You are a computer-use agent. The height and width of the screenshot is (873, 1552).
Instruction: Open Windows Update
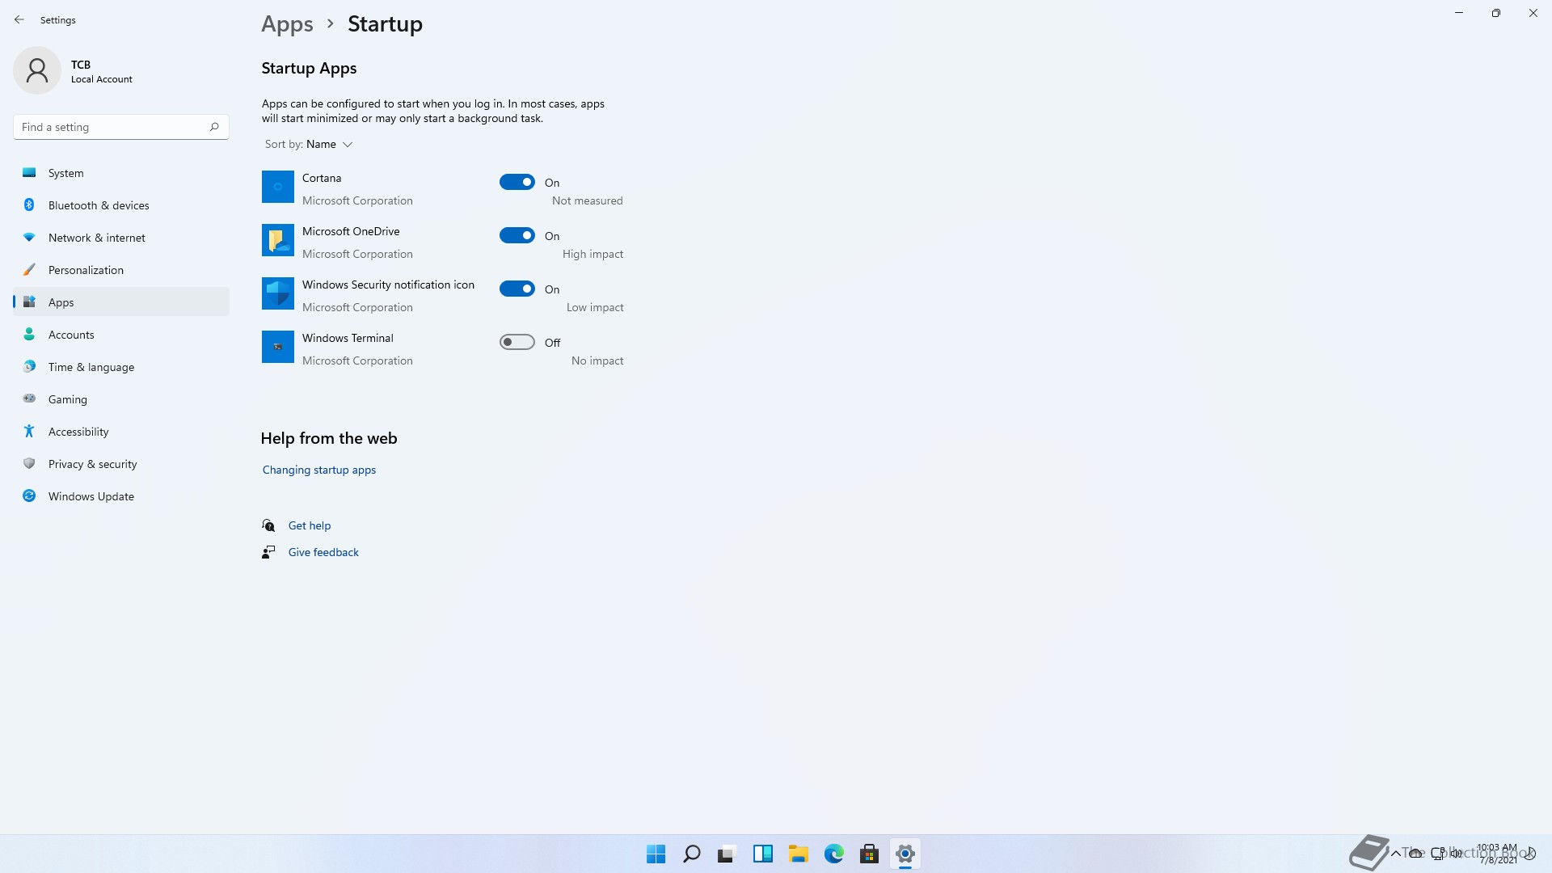coord(121,496)
